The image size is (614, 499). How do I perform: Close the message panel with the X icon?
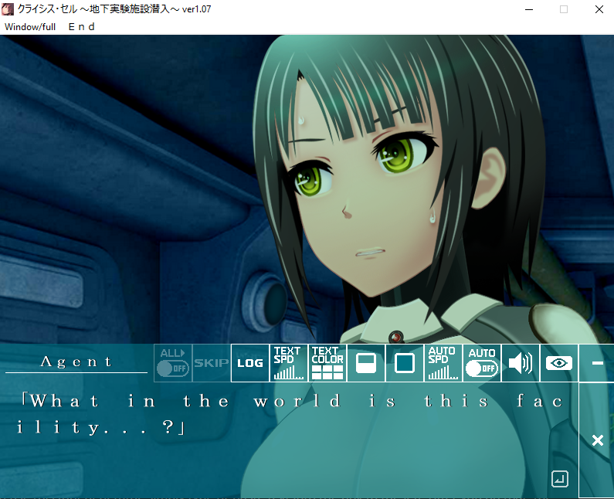(598, 440)
